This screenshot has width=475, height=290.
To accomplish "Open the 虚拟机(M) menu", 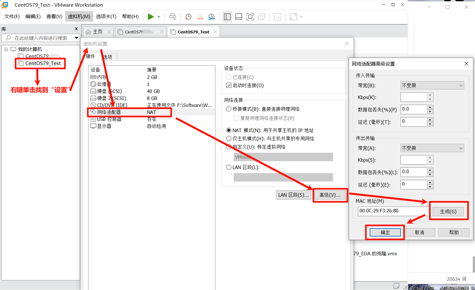I will pos(79,17).
